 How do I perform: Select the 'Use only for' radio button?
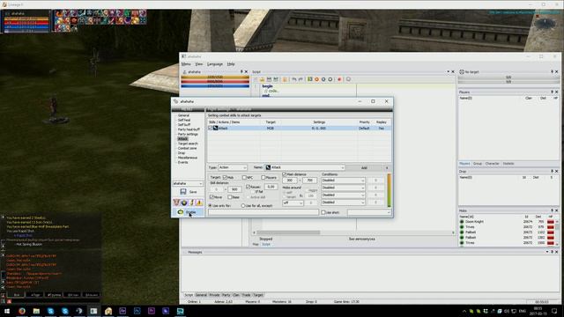(x=210, y=205)
